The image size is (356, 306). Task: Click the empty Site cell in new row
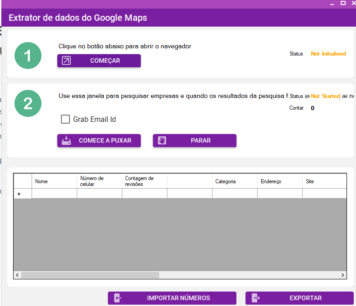(324, 194)
